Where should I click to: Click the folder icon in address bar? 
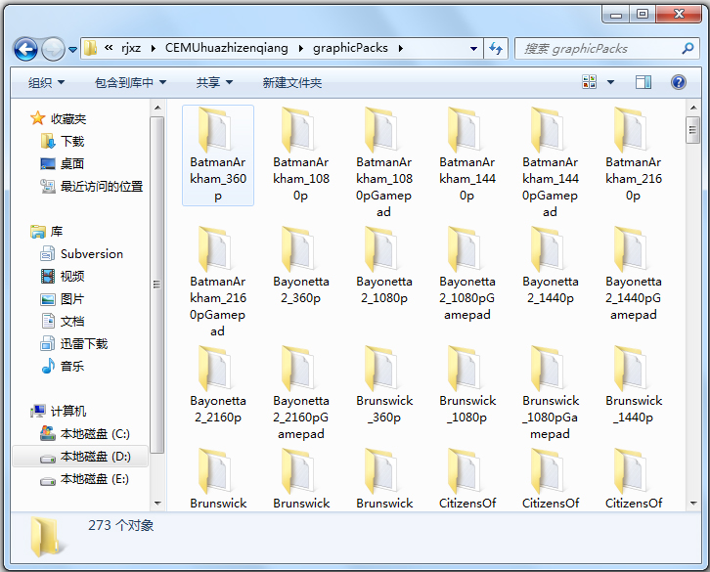(x=91, y=48)
